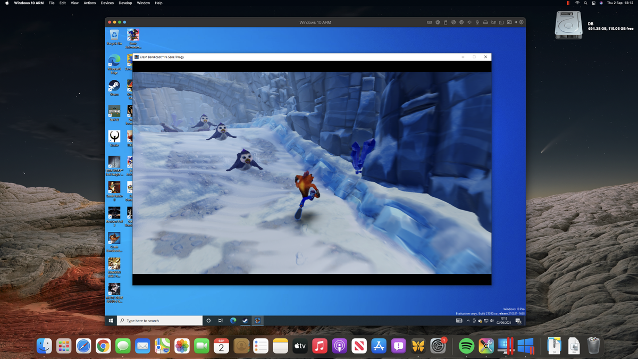Open Maps app in the dock
The width and height of the screenshot is (638, 359).
pos(162,346)
